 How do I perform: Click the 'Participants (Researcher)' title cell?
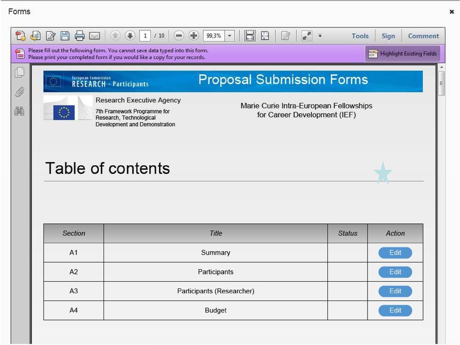(x=216, y=291)
